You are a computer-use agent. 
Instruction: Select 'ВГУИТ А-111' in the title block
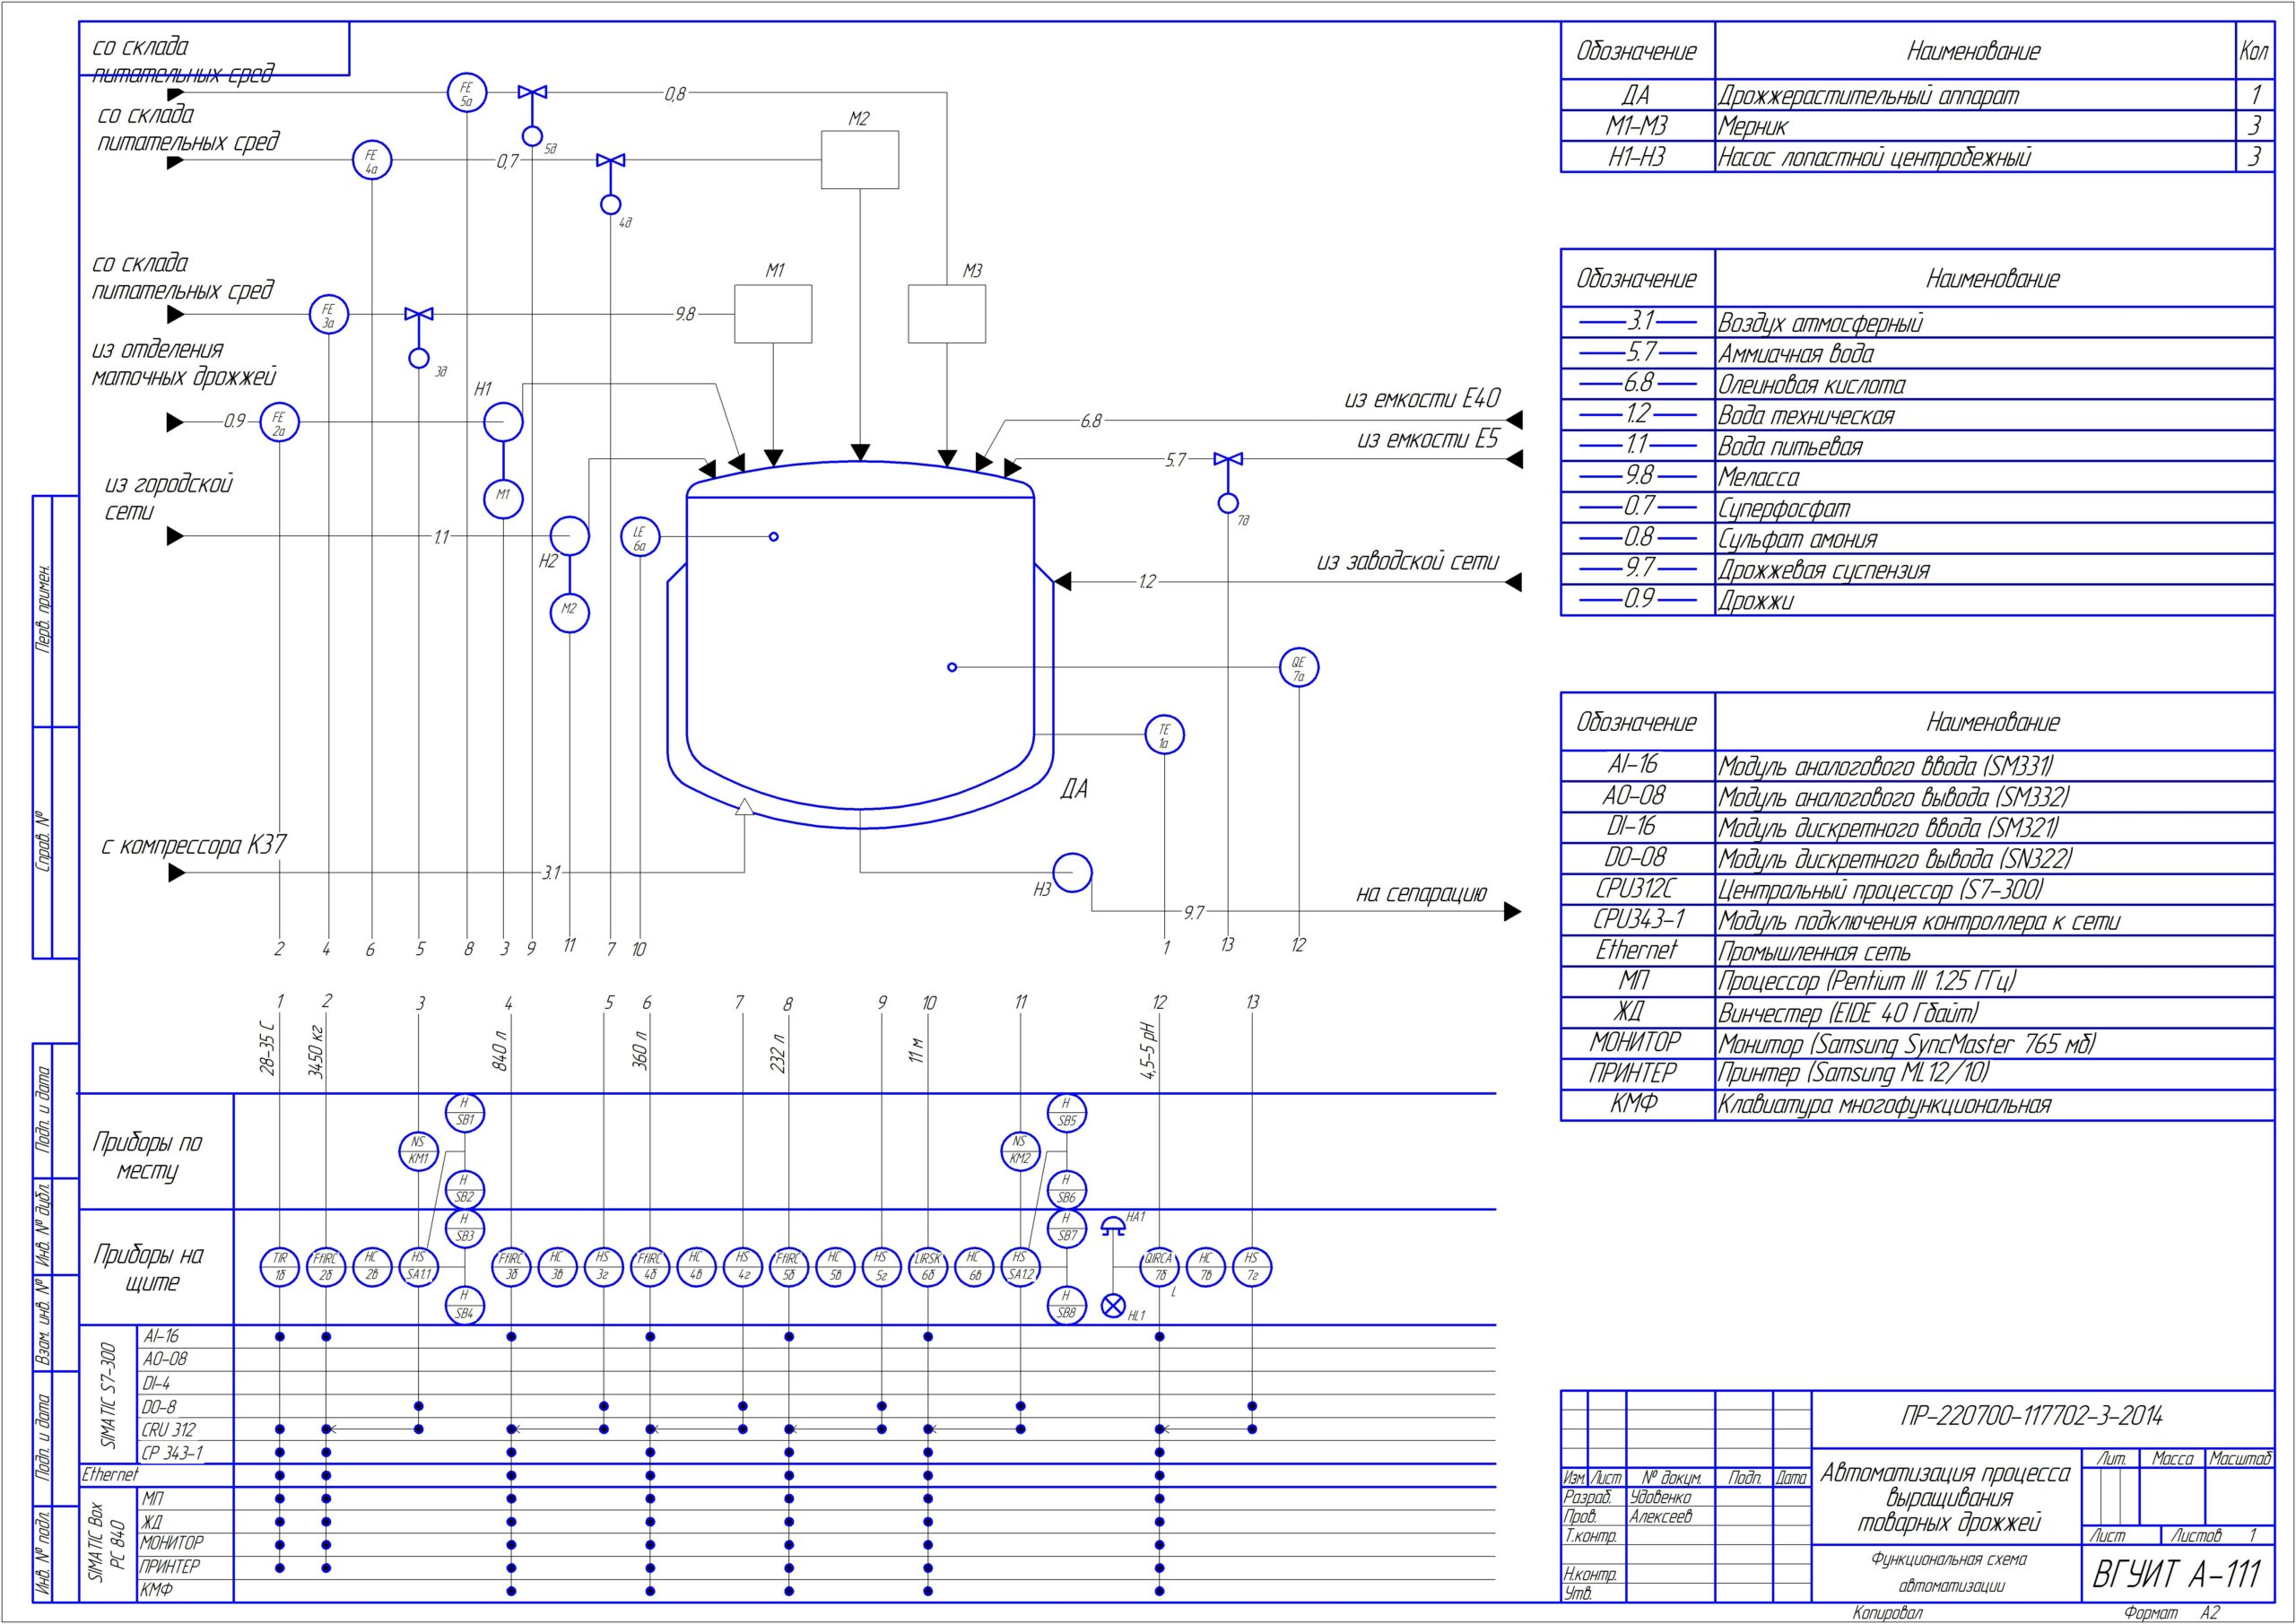coord(2176,1575)
